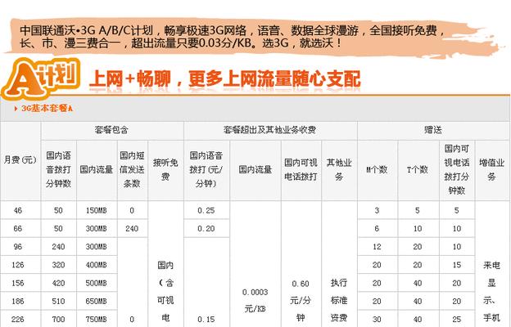Select the 套餐包含 group header

(111, 130)
